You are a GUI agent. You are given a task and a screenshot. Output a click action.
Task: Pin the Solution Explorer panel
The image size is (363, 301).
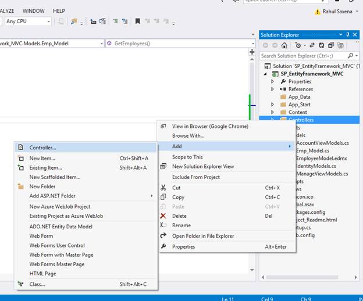point(347,35)
